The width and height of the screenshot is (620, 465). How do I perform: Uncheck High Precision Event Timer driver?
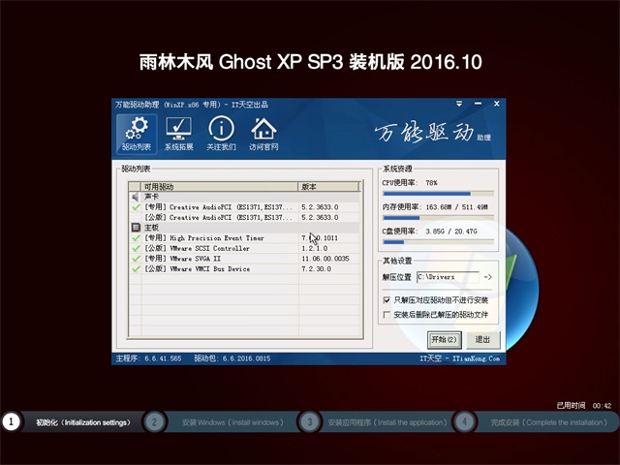pyautogui.click(x=136, y=238)
